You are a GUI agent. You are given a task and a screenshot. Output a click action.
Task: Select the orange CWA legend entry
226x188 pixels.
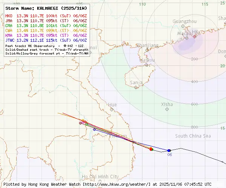[46, 30]
